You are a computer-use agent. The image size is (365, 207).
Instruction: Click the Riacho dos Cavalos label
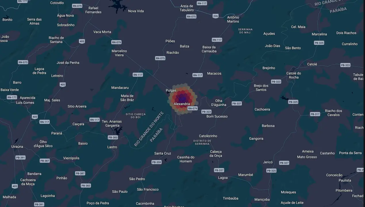(x=333, y=113)
